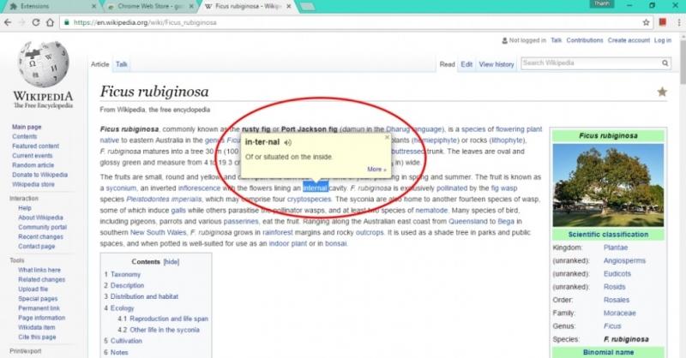Screen dimensions: 686x358
Task: Close the Chrome Web Store tab
Action: 191,7
